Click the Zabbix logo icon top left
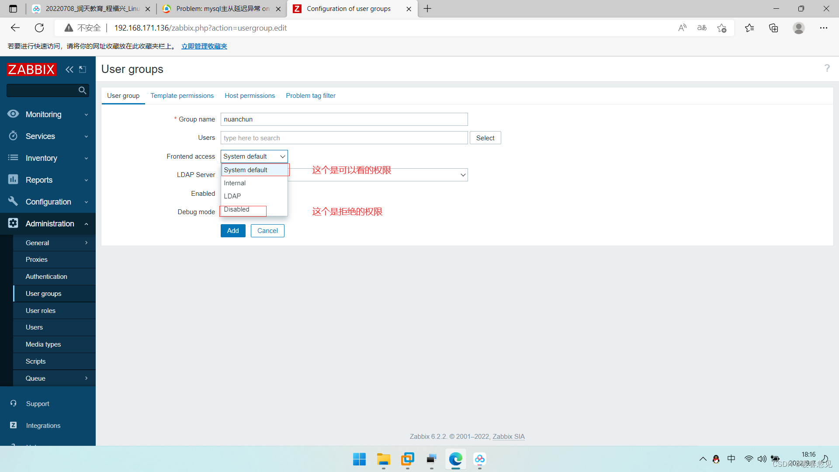This screenshot has height=472, width=839. click(31, 69)
